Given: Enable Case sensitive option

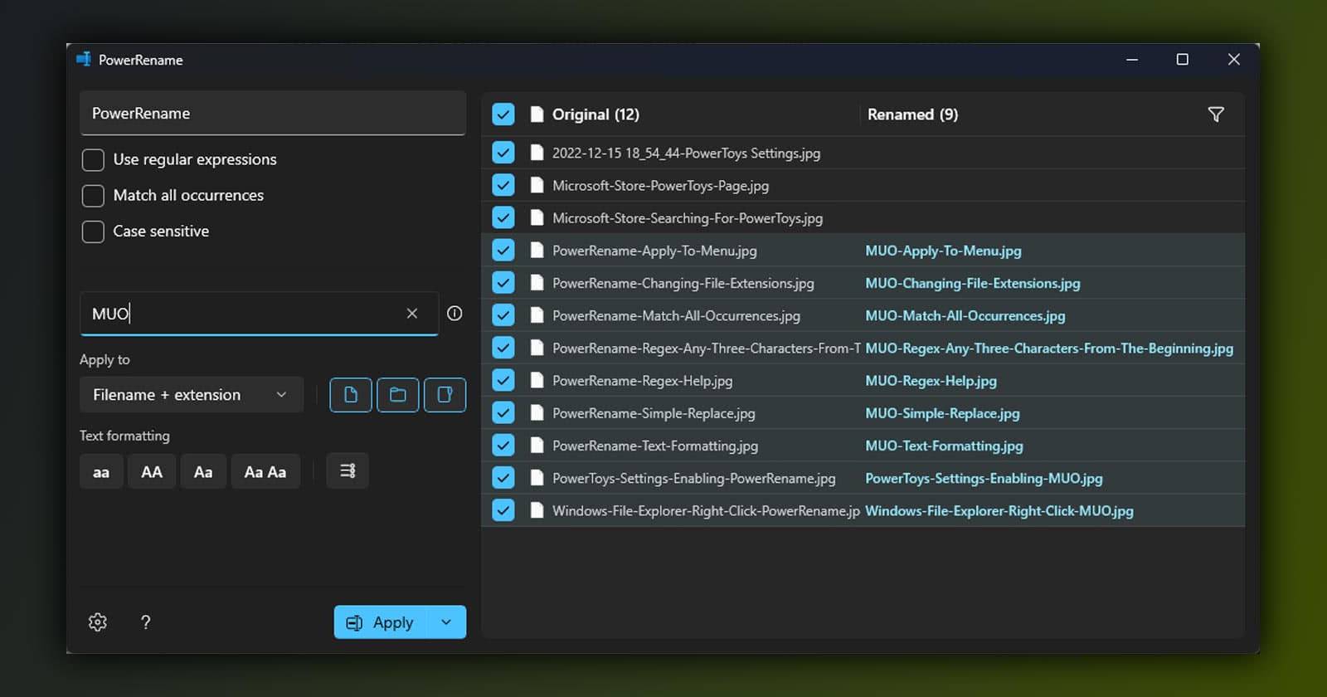Looking at the screenshot, I should (x=93, y=231).
